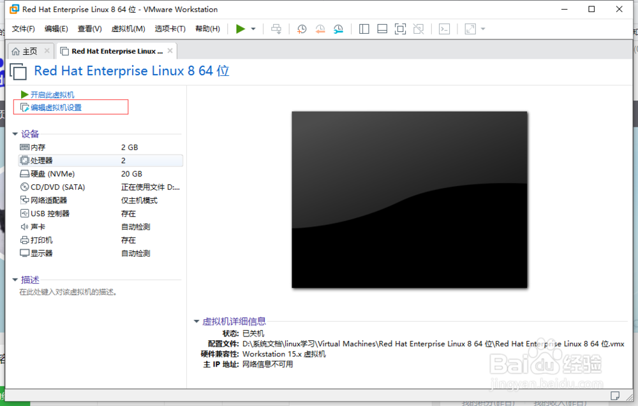Select the USB 控制器 device row
Screen dimensions: 638x406
tap(101, 214)
